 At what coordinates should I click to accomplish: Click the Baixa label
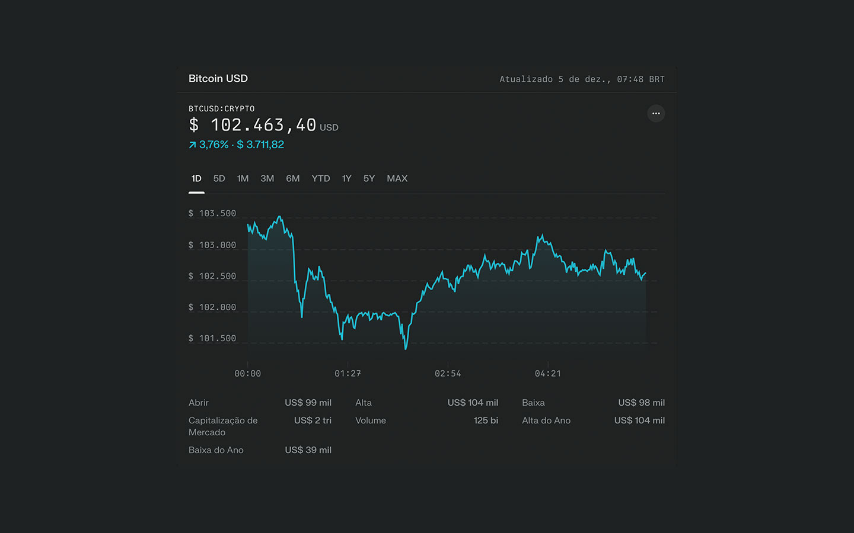533,403
